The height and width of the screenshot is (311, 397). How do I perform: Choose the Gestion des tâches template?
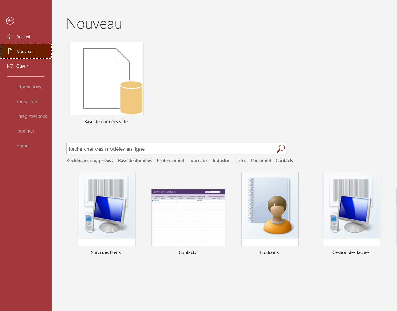[x=352, y=209]
